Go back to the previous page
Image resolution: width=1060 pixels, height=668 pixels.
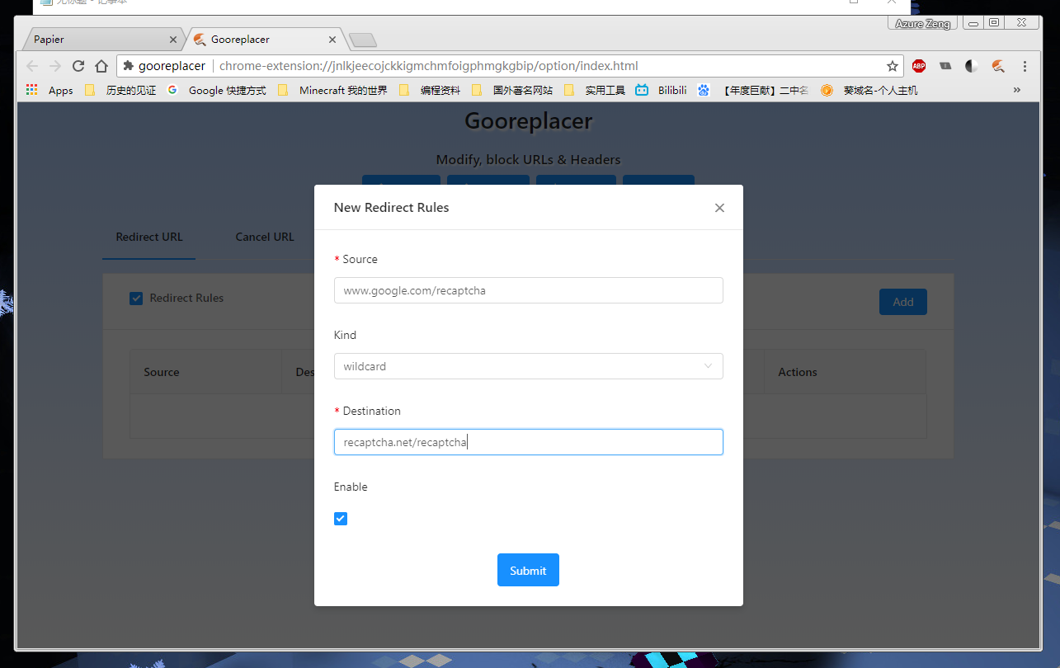[32, 66]
